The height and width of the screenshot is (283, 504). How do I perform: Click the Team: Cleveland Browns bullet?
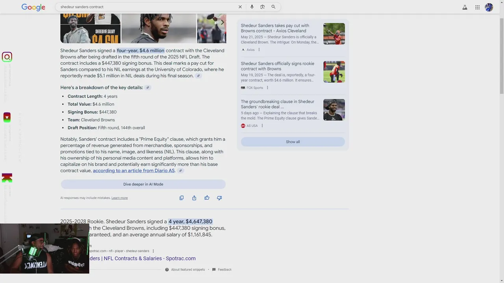(91, 120)
